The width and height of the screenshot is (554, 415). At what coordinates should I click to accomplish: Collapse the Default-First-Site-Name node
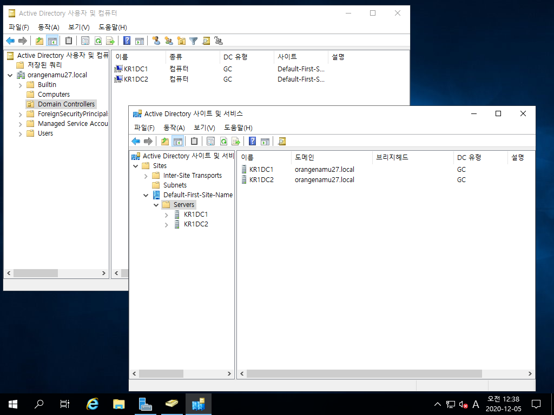pyautogui.click(x=146, y=195)
